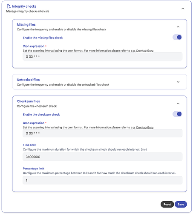Collapse the Checksum files panel
Image resolution: width=193 pixels, height=214 pixels.
(178, 104)
